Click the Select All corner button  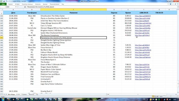tap(2, 10)
